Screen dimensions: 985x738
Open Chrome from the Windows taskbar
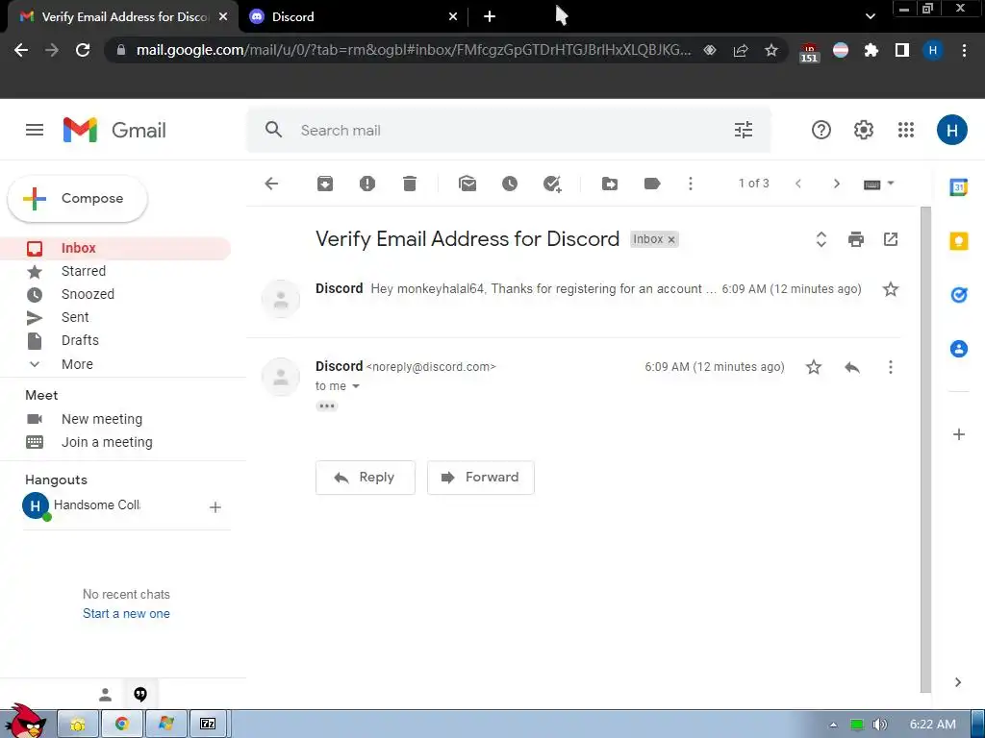(x=122, y=724)
